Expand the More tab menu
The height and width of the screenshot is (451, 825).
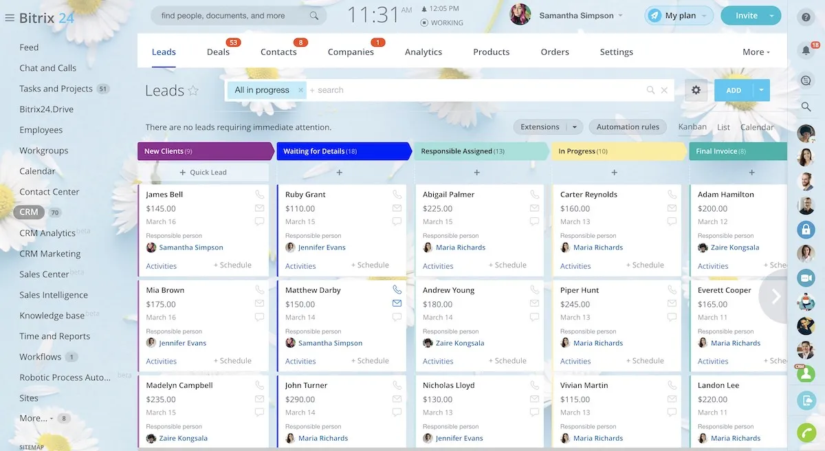(756, 52)
